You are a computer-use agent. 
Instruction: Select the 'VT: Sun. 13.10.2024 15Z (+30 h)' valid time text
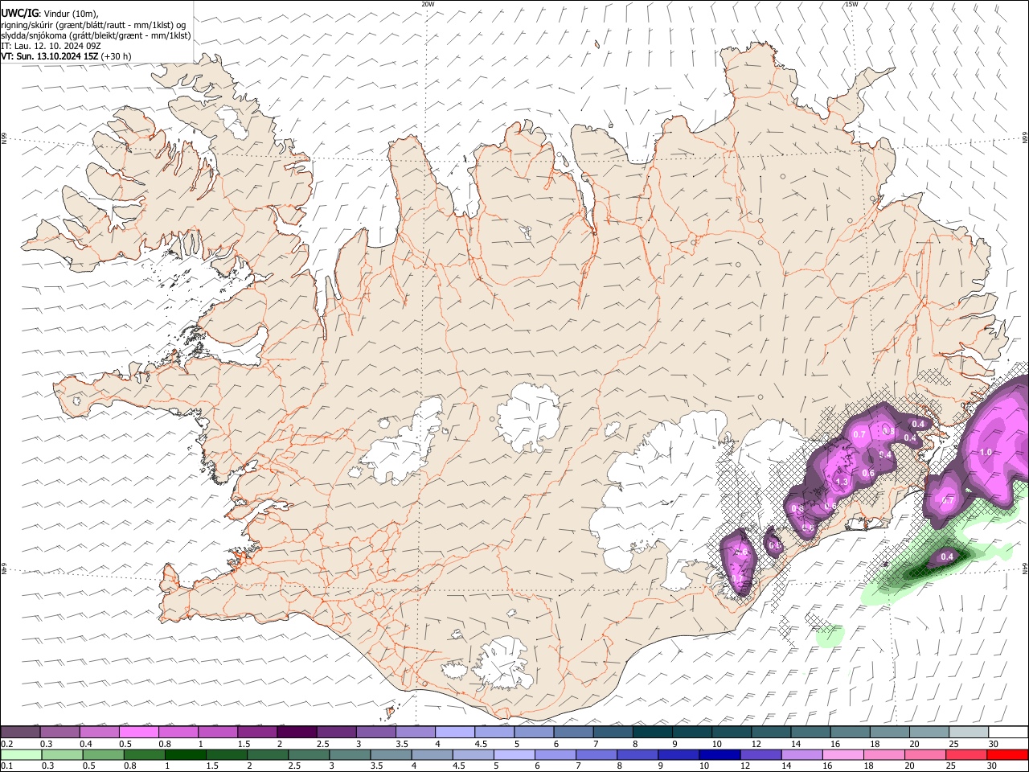(66, 56)
